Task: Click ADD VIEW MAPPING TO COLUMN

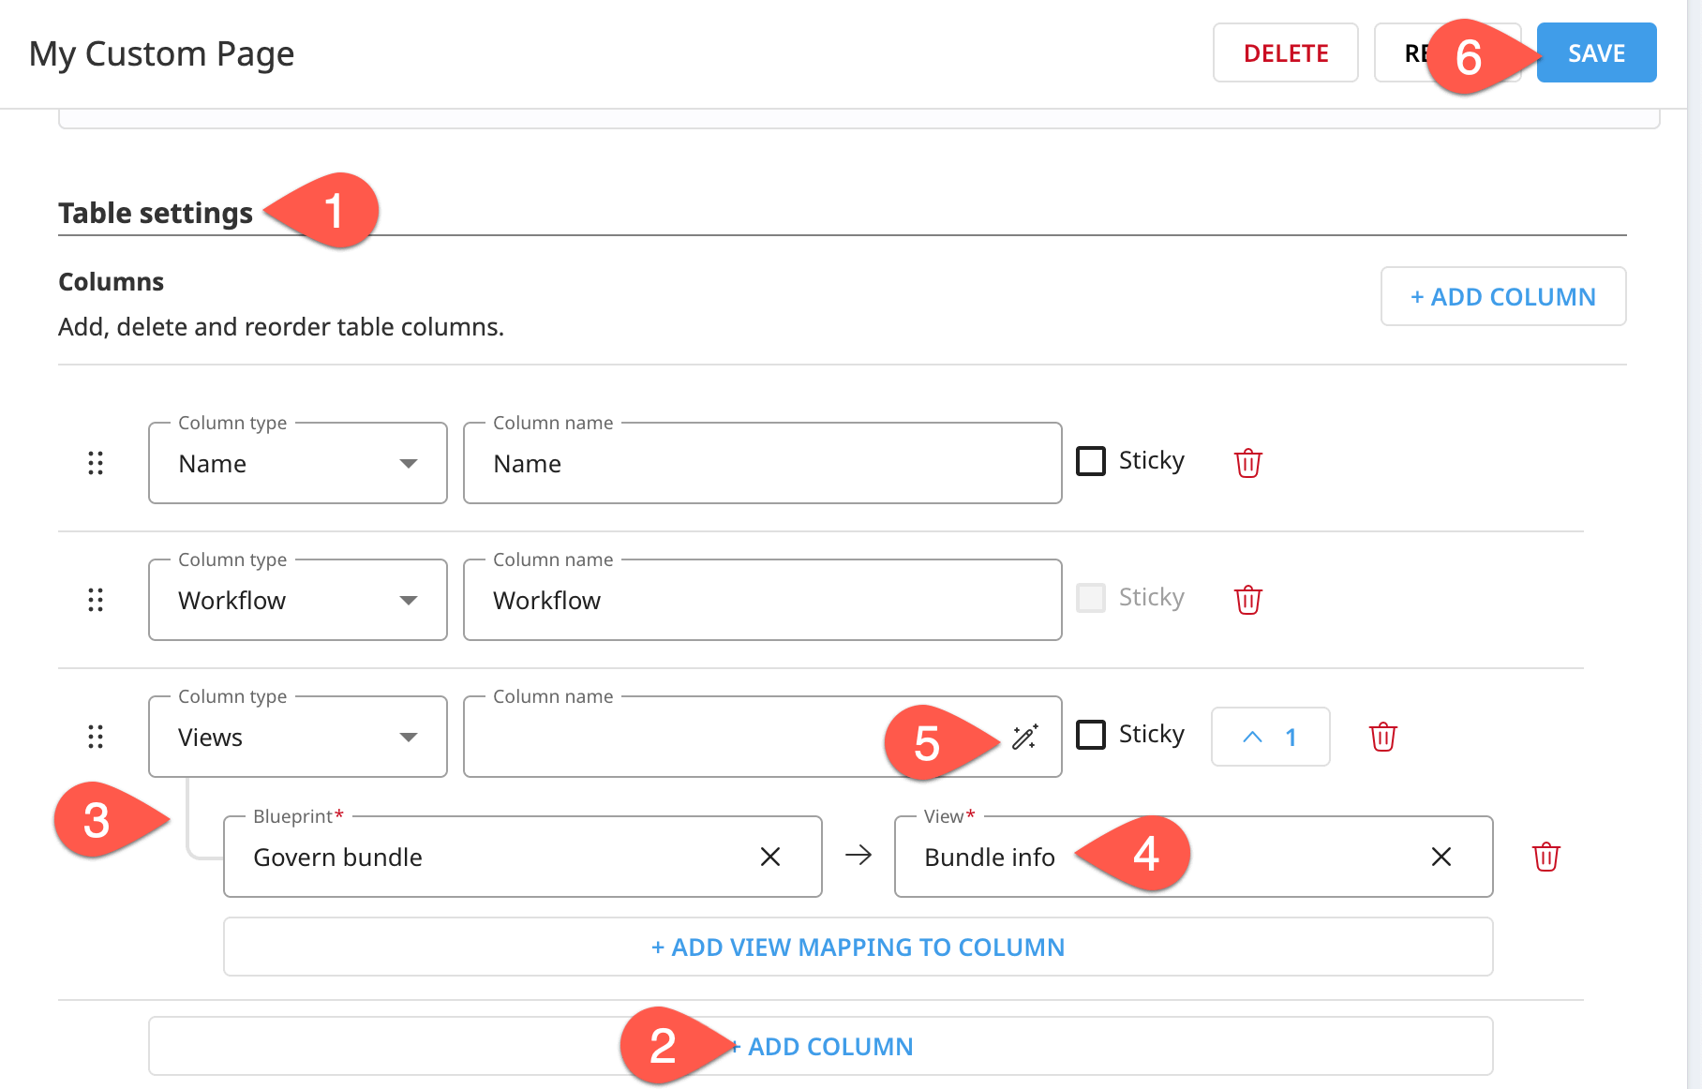Action: pos(857,947)
